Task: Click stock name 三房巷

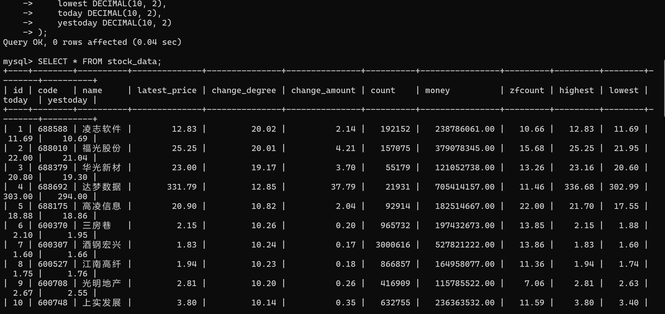Action: [x=97, y=225]
